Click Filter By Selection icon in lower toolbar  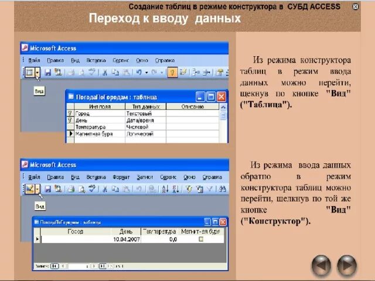pyautogui.click(x=189, y=189)
